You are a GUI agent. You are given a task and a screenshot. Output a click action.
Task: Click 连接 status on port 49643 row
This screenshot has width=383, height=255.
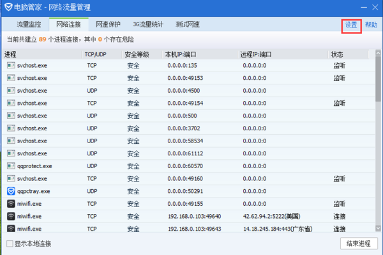click(340, 229)
